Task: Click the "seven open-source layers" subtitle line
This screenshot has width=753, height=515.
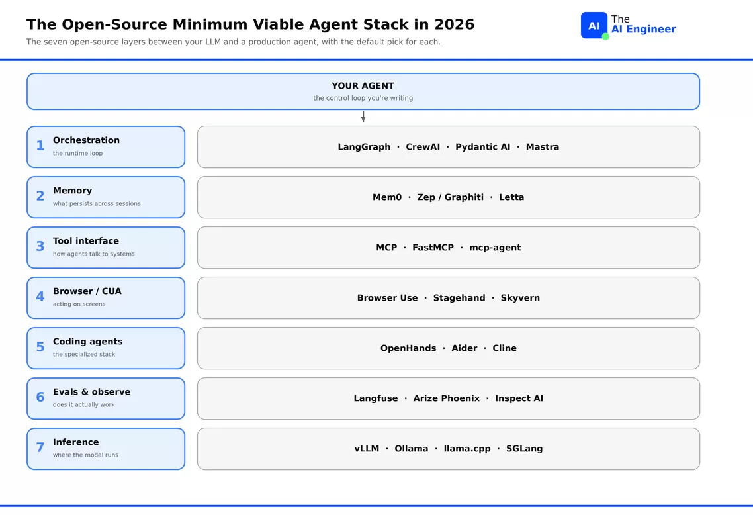Action: click(234, 42)
